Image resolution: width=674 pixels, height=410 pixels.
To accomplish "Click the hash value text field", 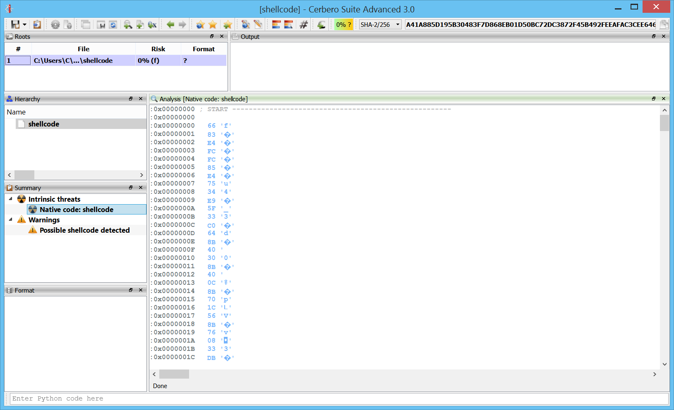I will [530, 25].
